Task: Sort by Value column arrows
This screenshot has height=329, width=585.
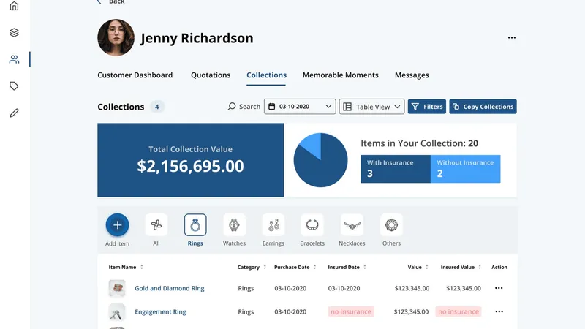Action: coord(427,267)
